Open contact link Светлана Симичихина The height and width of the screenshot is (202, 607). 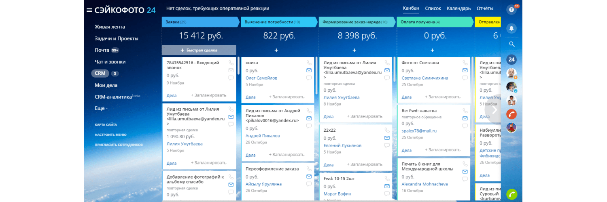(425, 78)
